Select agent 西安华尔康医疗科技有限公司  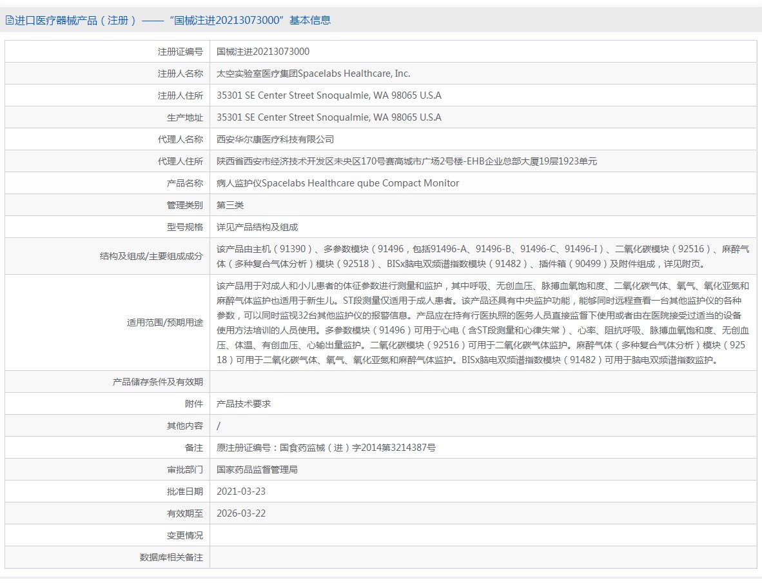[275, 139]
